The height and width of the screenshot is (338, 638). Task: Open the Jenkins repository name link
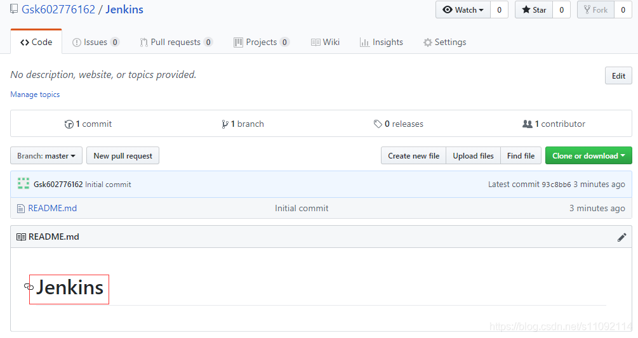[124, 10]
